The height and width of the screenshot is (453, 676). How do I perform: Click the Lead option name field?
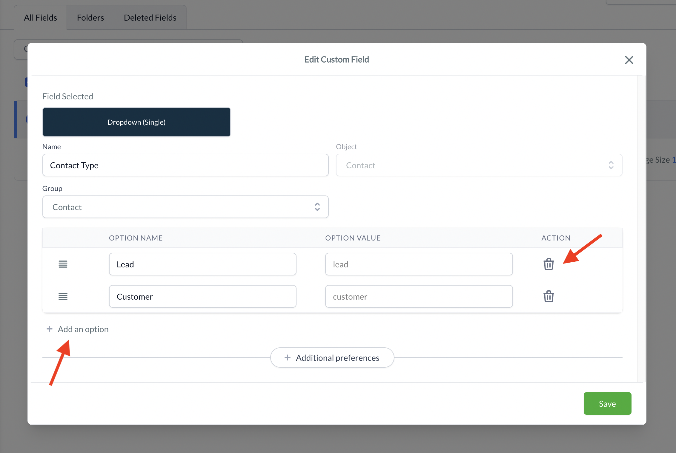pyautogui.click(x=202, y=264)
